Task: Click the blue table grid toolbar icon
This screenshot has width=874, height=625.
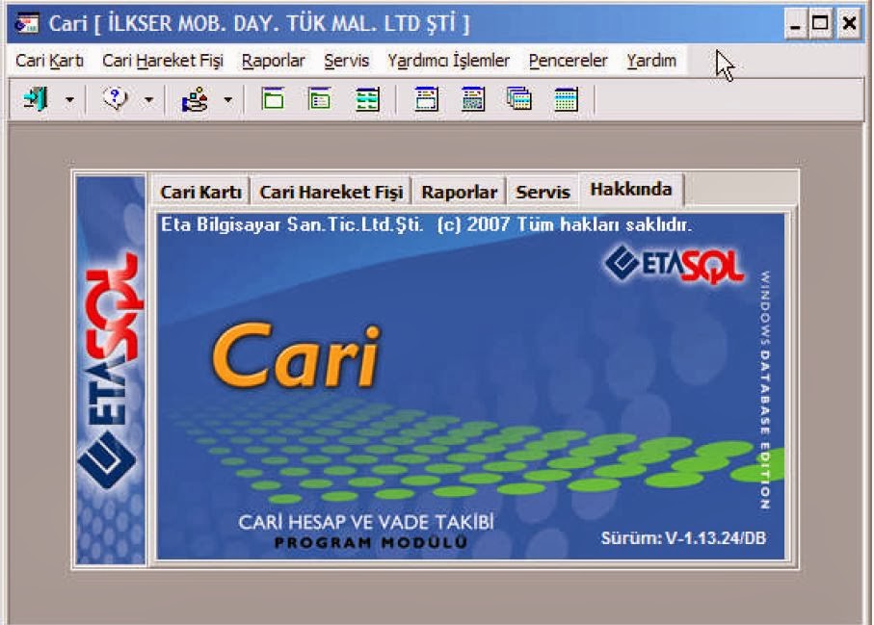Action: point(566,99)
